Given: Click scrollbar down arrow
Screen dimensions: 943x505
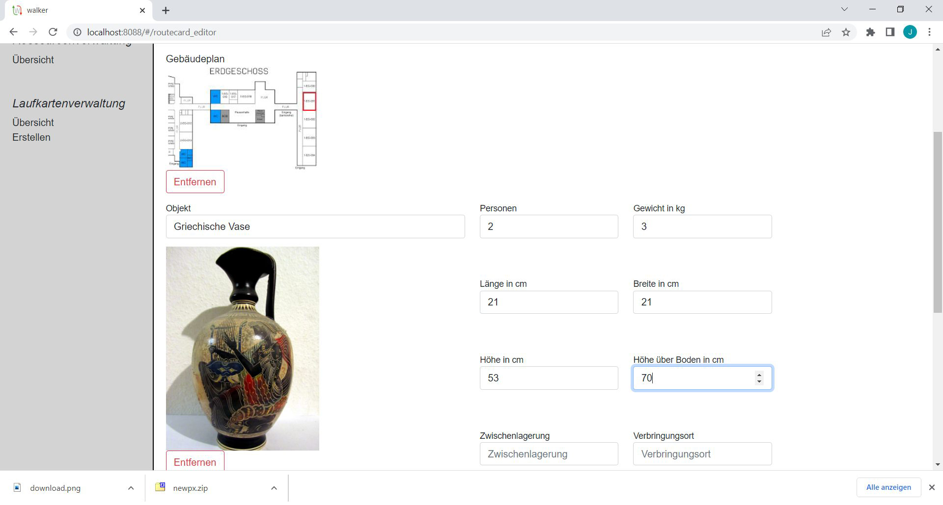Looking at the screenshot, I should pyautogui.click(x=938, y=464).
